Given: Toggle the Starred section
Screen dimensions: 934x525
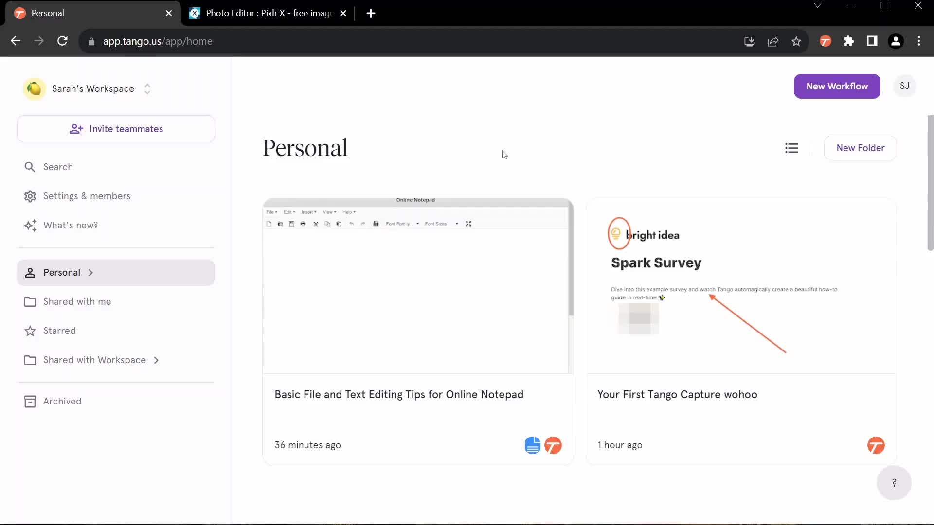Looking at the screenshot, I should (x=59, y=330).
